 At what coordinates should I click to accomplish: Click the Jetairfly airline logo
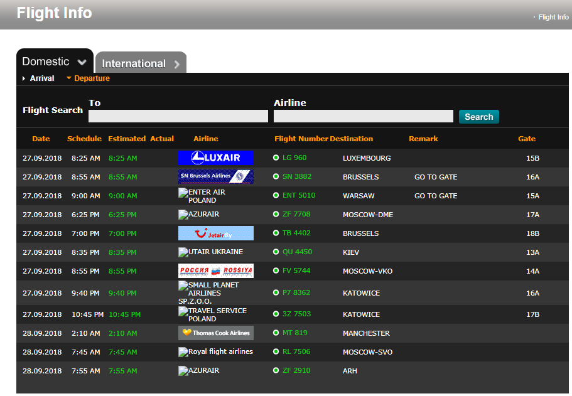click(215, 233)
